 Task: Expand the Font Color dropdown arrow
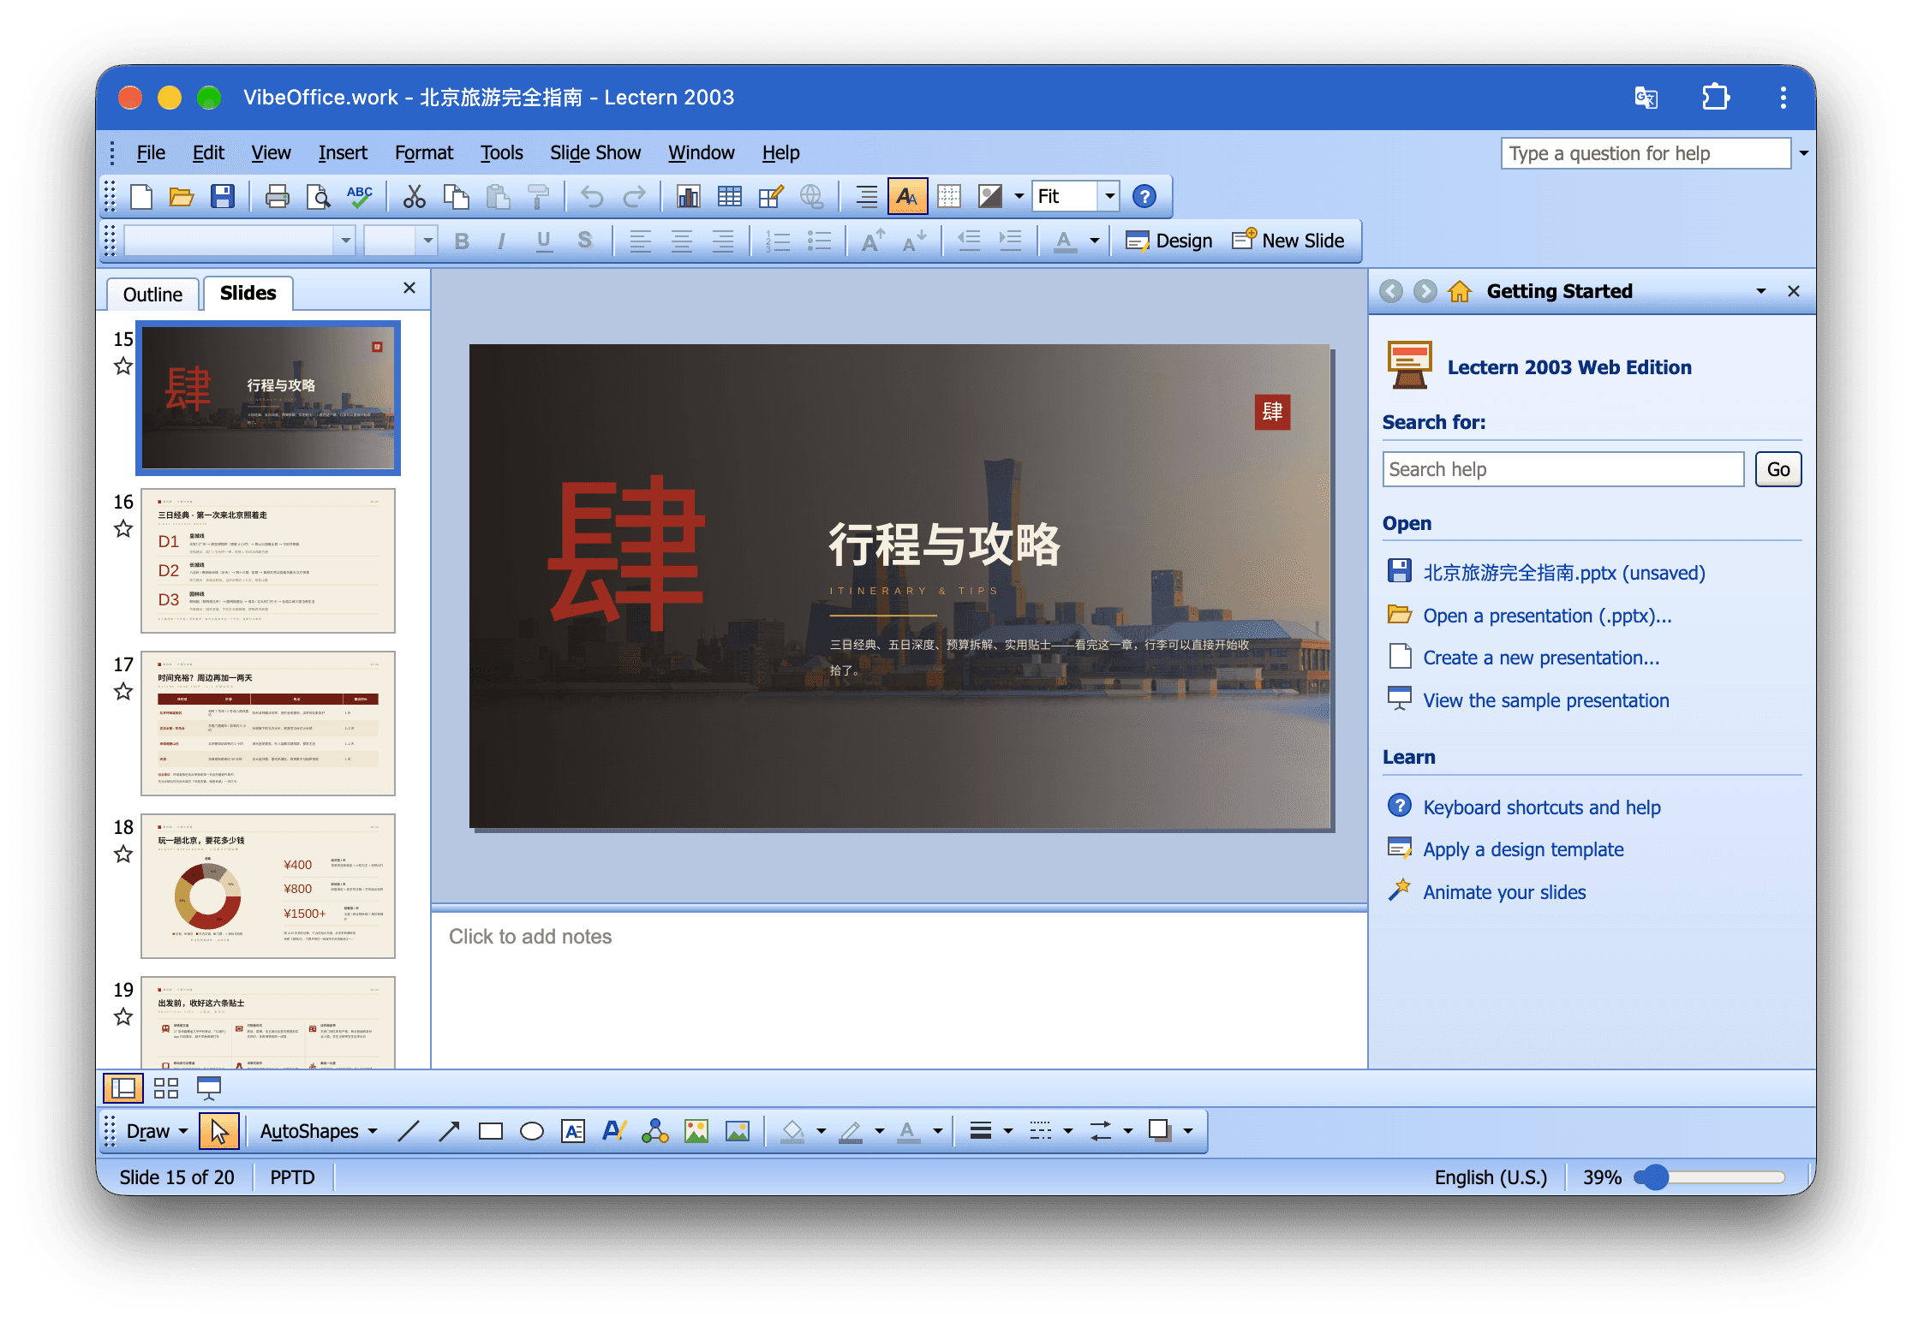pyautogui.click(x=1094, y=241)
